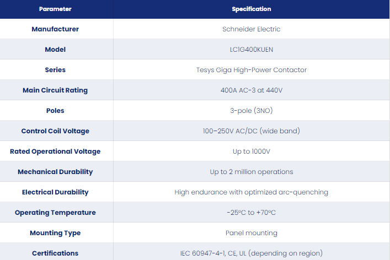Click the 'Poles' row label
Image resolution: width=390 pixels, height=260 pixels.
(x=55, y=111)
